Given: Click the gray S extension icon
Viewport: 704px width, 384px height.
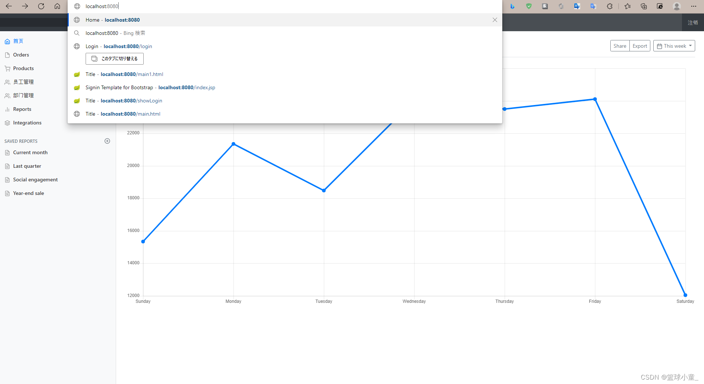Looking at the screenshot, I should pos(545,6).
